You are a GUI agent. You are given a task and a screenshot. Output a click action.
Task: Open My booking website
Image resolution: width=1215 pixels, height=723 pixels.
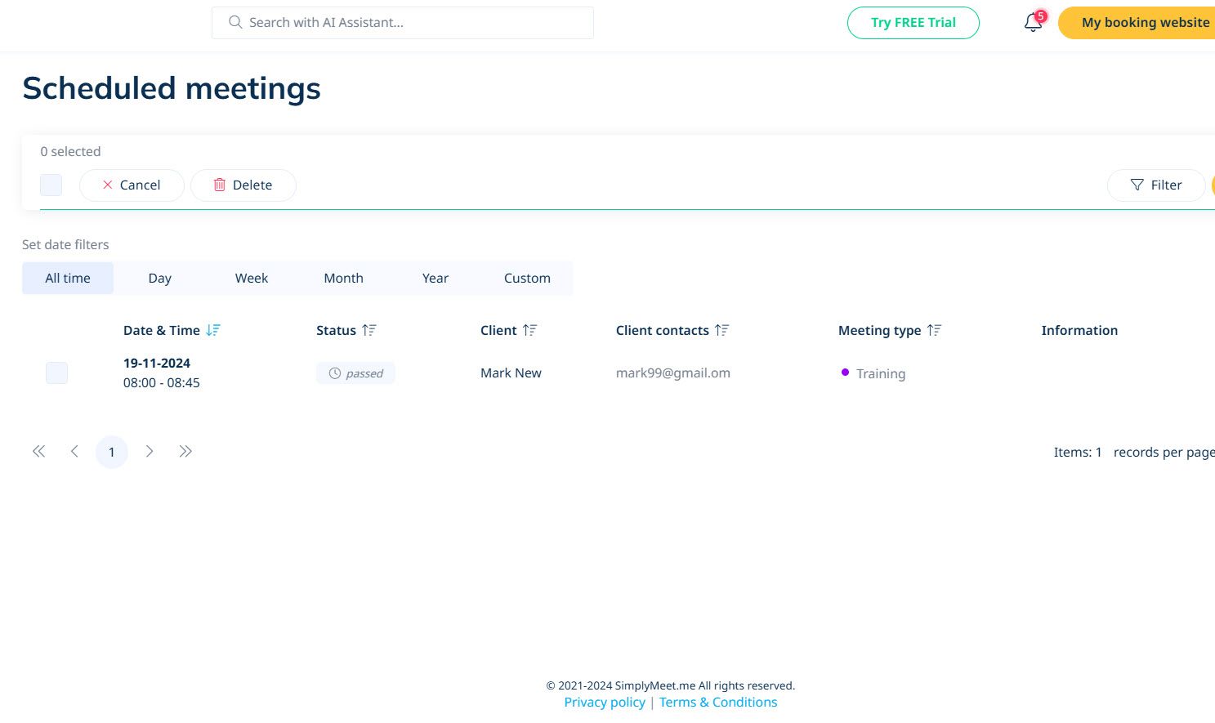(x=1146, y=22)
